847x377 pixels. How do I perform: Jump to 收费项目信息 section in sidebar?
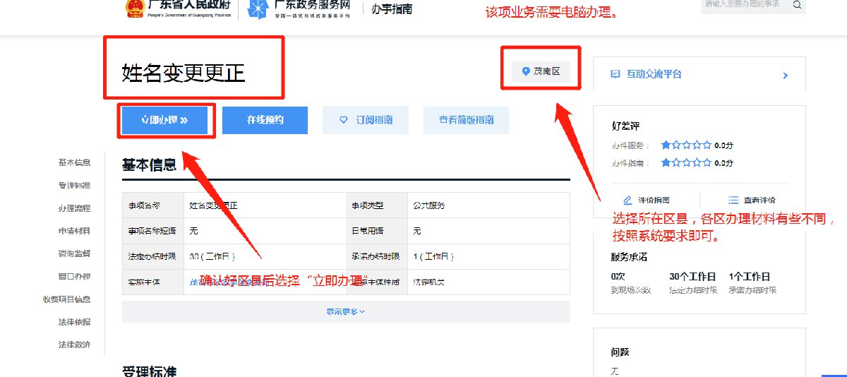[66, 299]
